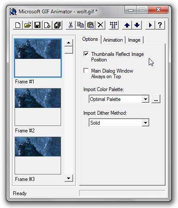Image resolution: width=178 pixels, height=208 pixels.
Task: Uncheck Thumbnails Reflect Image Position
Action: 86,54
